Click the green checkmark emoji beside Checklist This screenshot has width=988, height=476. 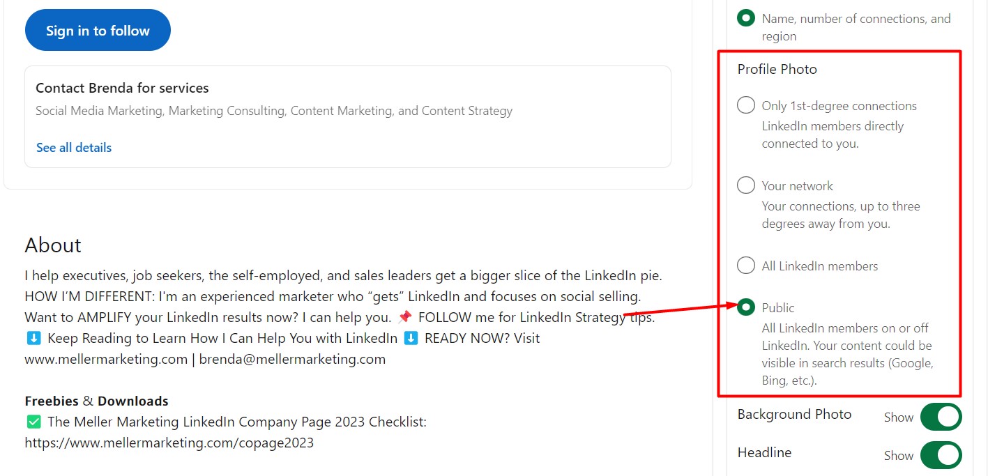[x=33, y=422]
